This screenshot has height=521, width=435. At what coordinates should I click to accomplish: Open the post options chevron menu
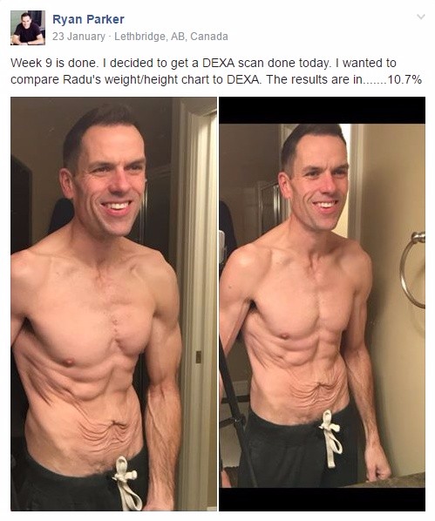421,17
